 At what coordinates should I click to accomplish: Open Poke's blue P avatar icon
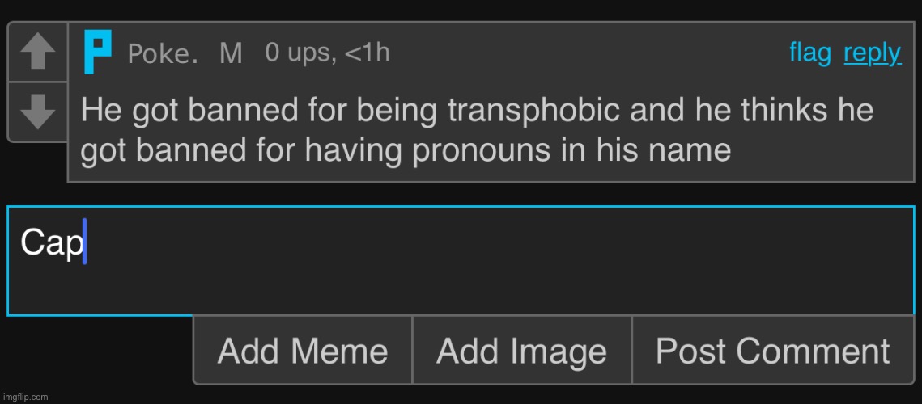pyautogui.click(x=98, y=53)
